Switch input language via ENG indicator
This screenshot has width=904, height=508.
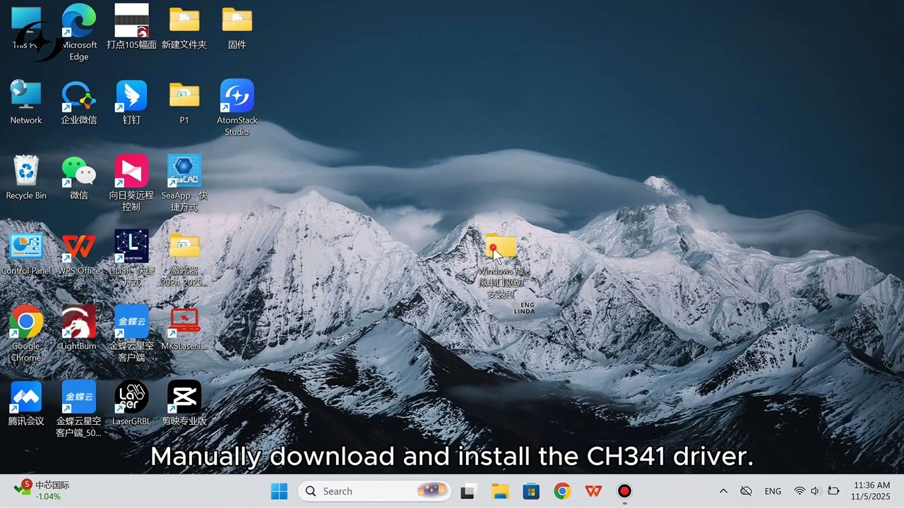(x=773, y=491)
